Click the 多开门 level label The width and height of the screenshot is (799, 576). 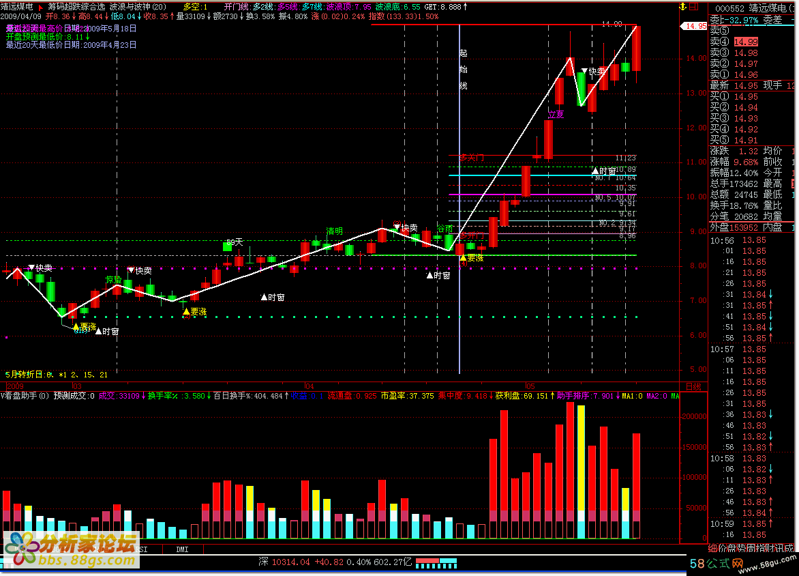472,235
